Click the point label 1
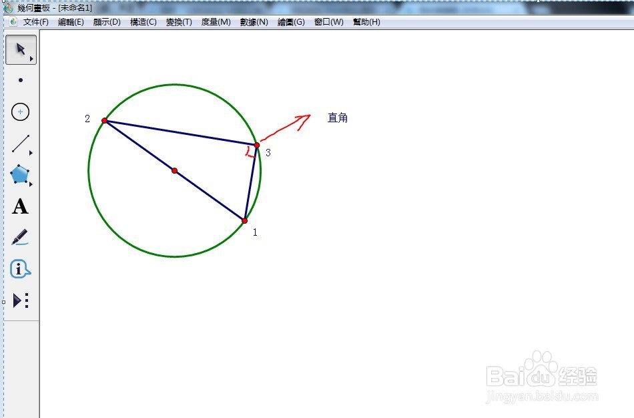The height and width of the screenshot is (418, 634). click(255, 232)
